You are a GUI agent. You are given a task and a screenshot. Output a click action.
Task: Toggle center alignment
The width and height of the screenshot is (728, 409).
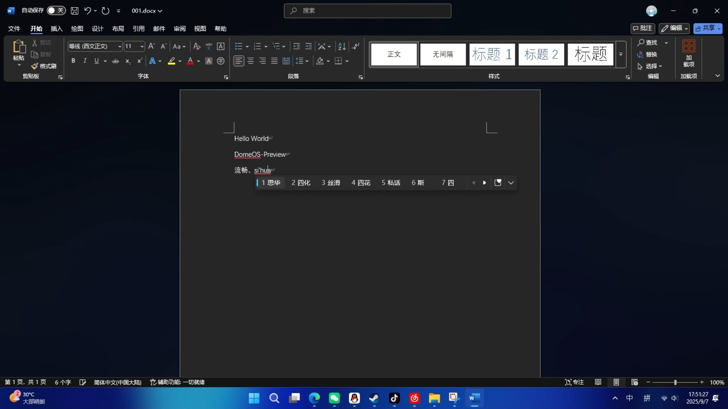pos(251,61)
